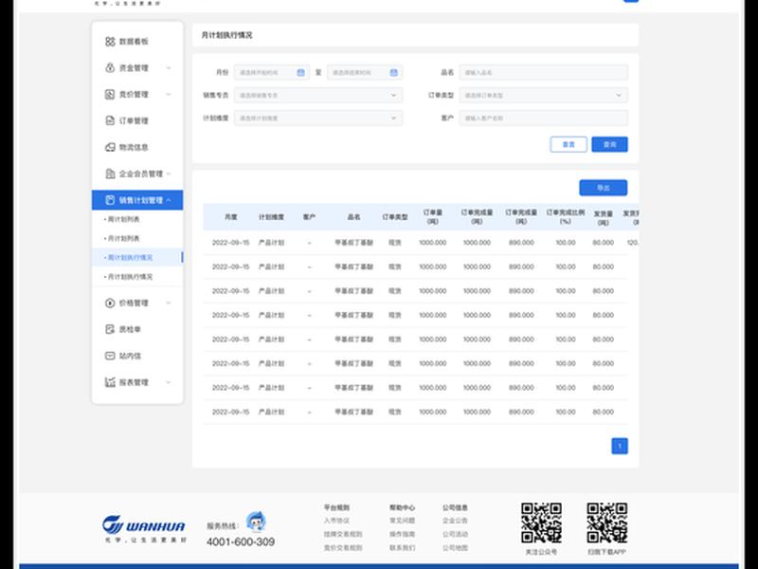Expand the 资金管理 menu chevron
758x569 pixels.
coord(169,68)
